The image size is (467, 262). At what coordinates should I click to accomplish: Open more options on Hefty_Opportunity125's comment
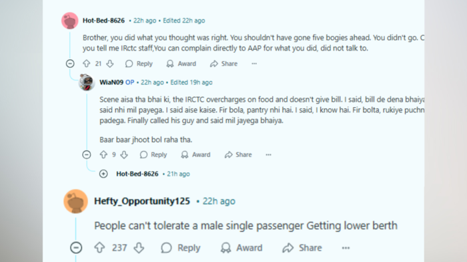click(x=346, y=248)
